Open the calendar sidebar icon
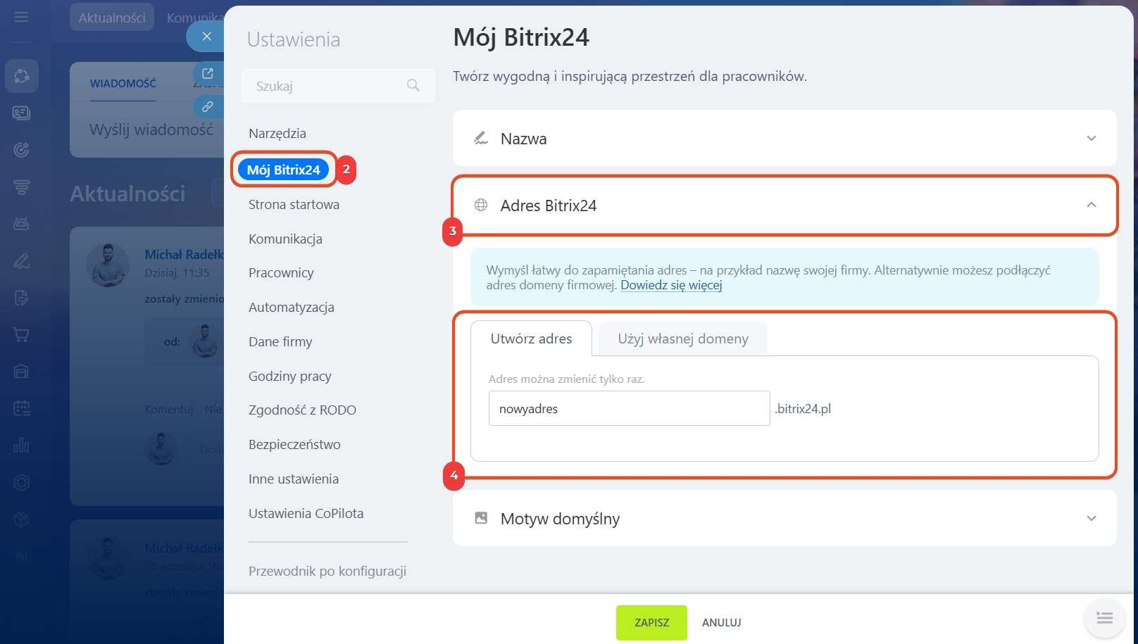Image resolution: width=1138 pixels, height=644 pixels. pos(21,408)
